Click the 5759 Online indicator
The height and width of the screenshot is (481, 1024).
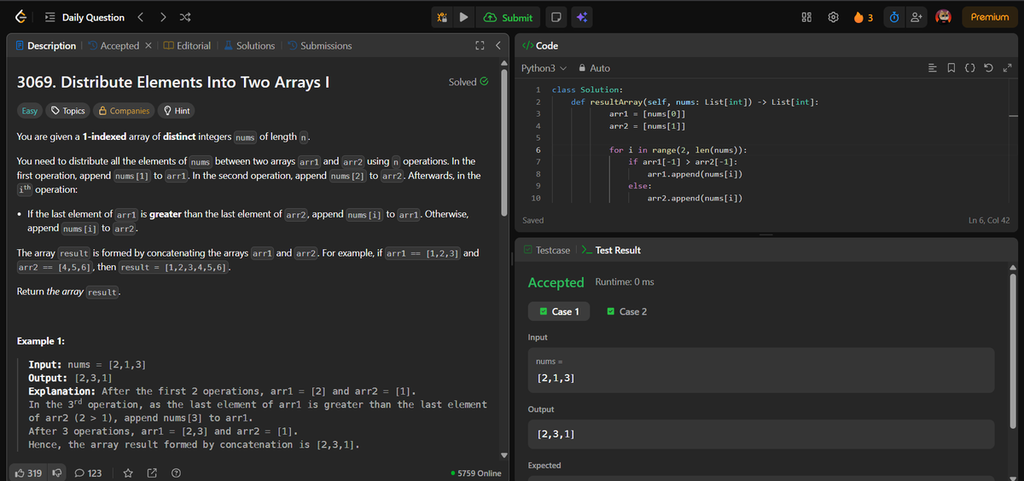point(475,473)
